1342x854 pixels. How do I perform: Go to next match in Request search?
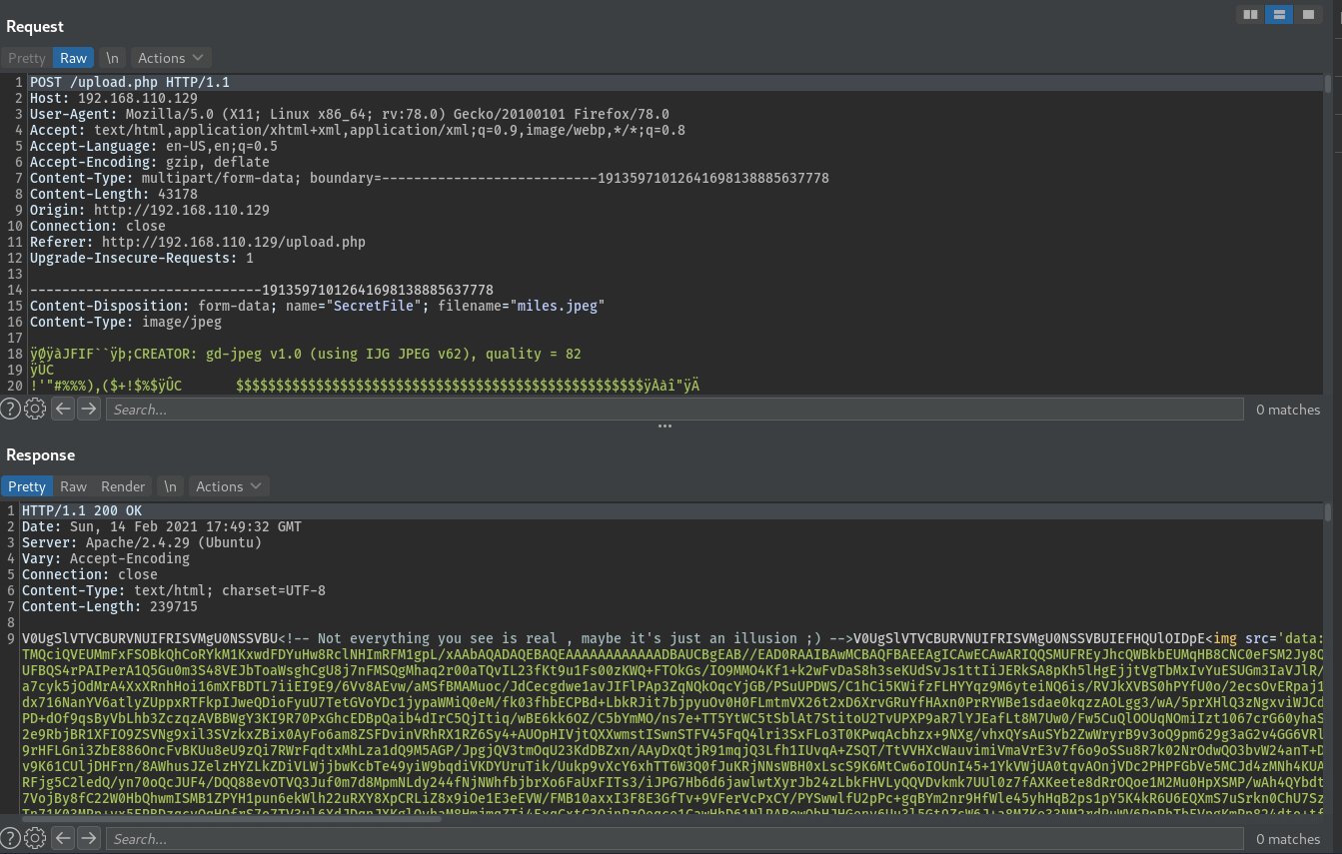[89, 409]
